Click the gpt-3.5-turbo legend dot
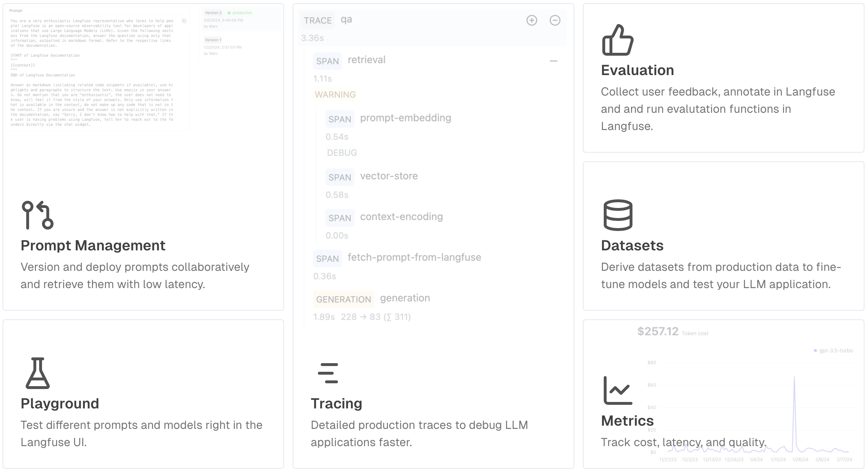867x472 pixels. pos(815,351)
